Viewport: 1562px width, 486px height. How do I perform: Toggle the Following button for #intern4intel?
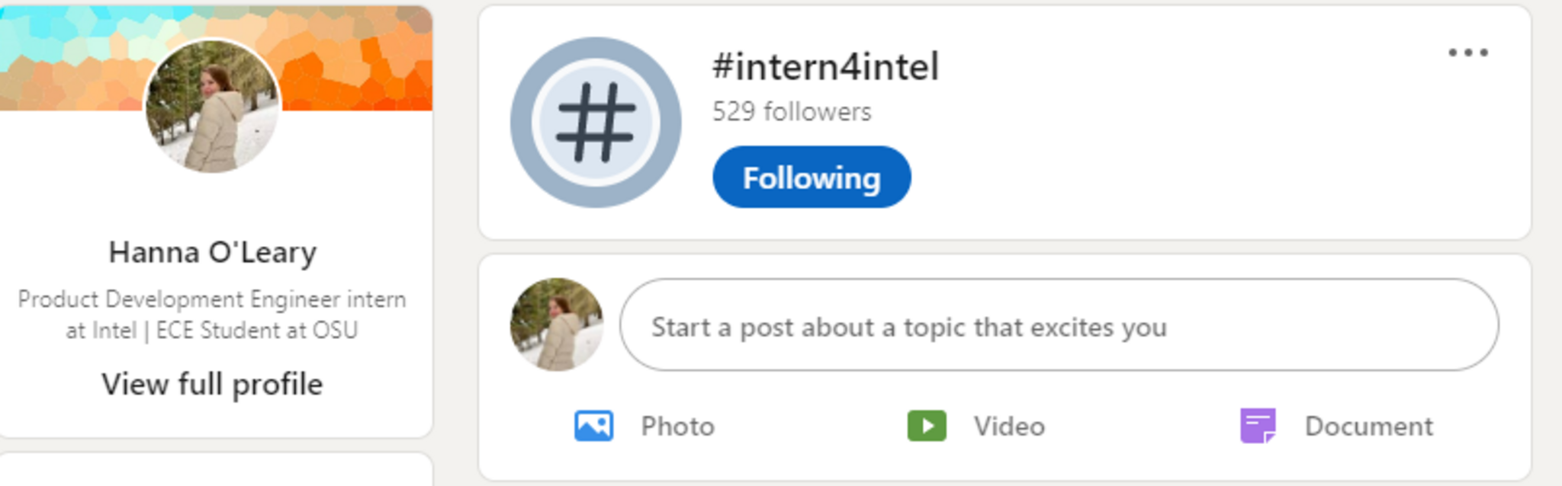(812, 177)
